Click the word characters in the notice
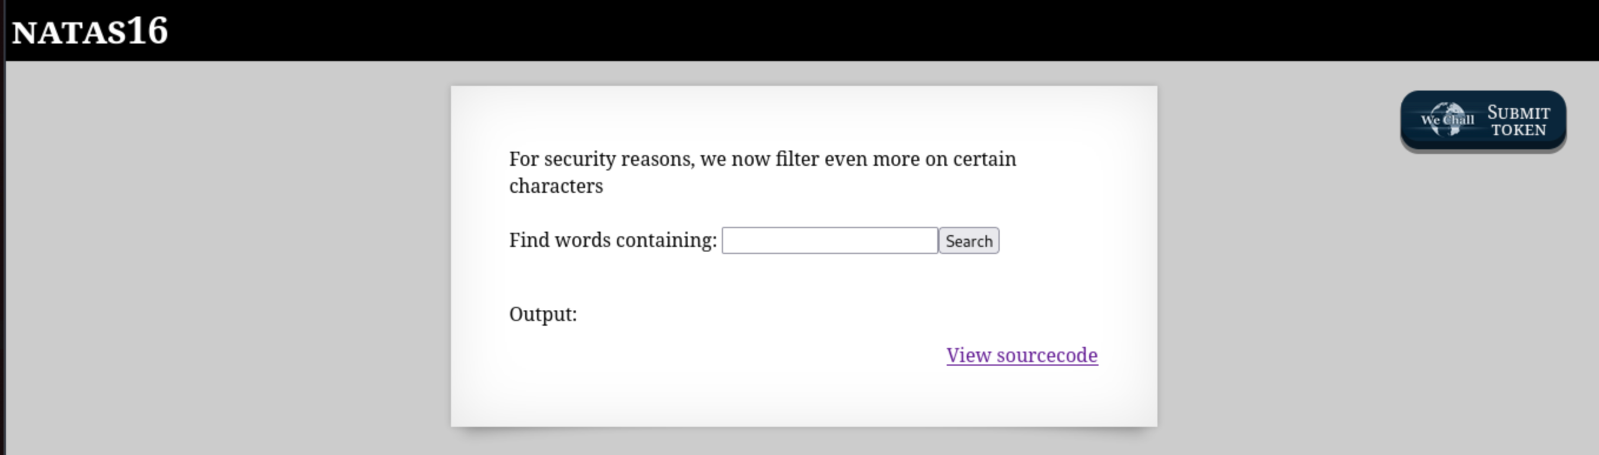Screen dimensions: 1599x455 click(556, 186)
